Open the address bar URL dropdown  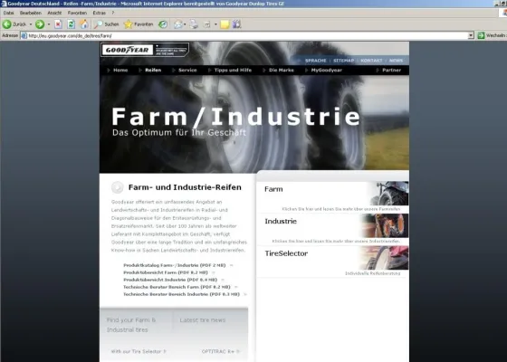pyautogui.click(x=471, y=35)
